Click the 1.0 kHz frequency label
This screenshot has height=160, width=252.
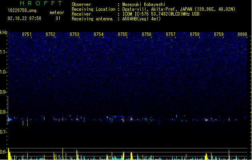coord(4,72)
